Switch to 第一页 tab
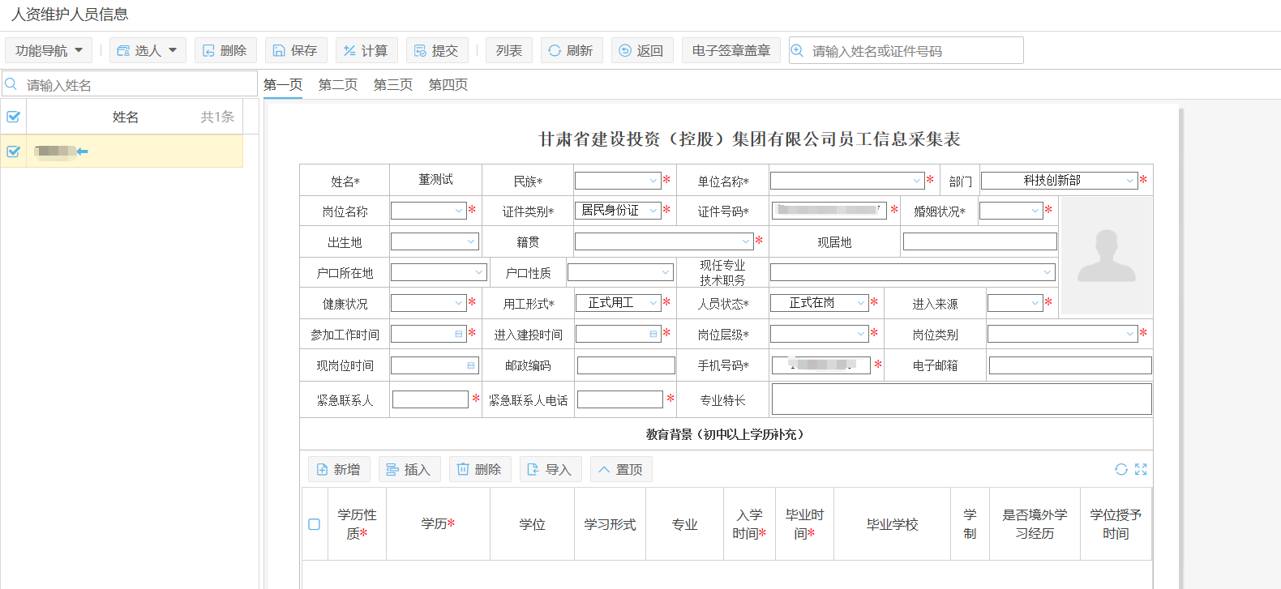Screen dimensions: 1281x589 [283, 84]
